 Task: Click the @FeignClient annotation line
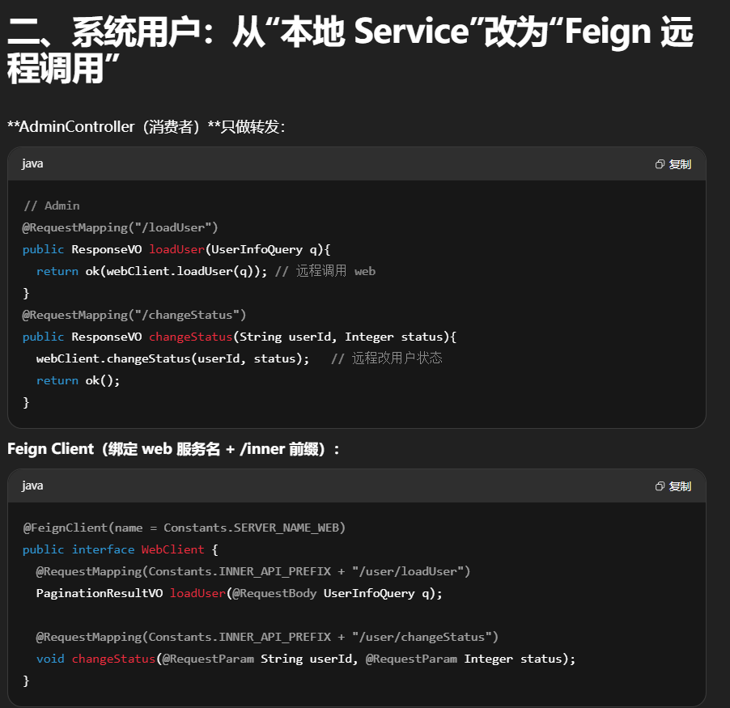185,528
